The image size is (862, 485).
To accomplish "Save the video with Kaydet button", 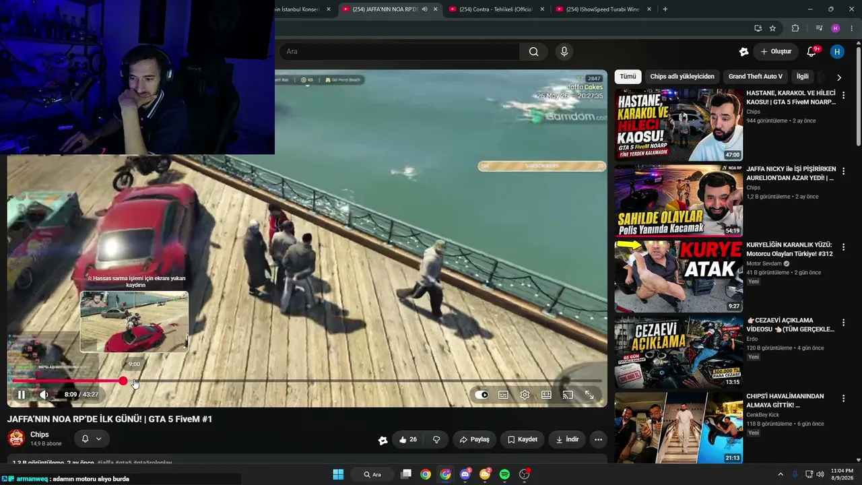I will point(523,439).
